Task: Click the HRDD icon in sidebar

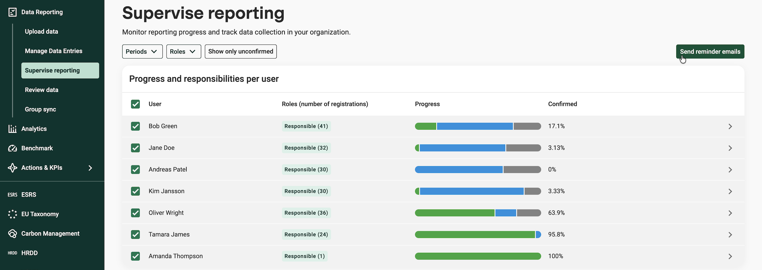Action: [12, 253]
